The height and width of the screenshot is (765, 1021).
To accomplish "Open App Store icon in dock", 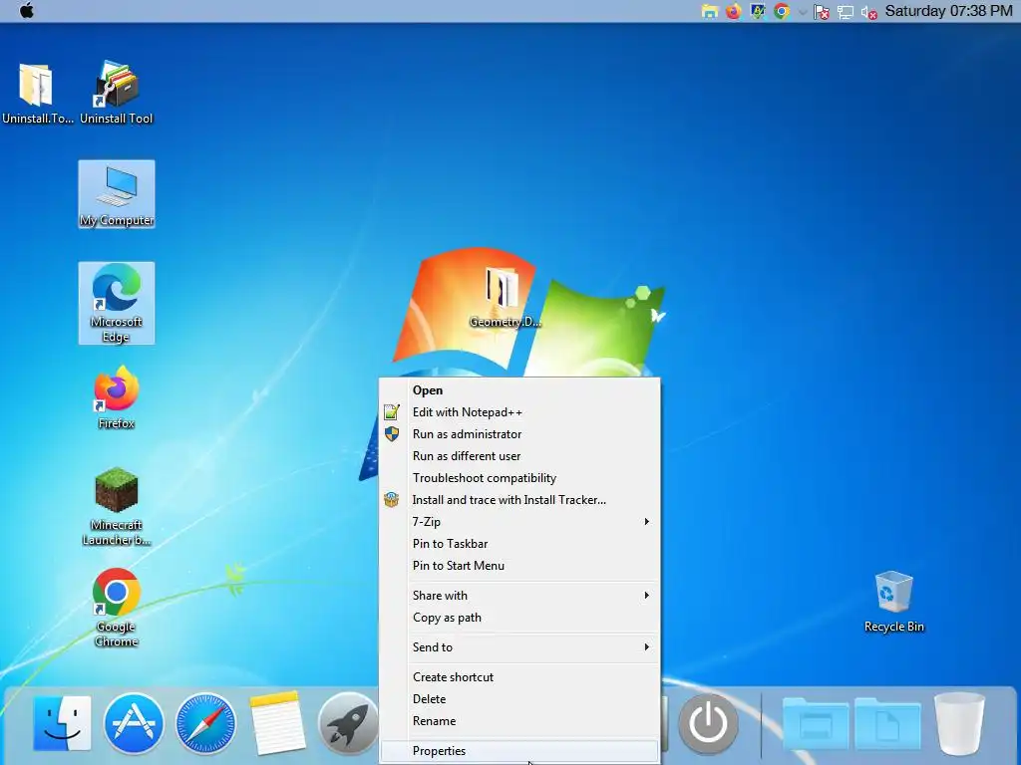I will 134,723.
